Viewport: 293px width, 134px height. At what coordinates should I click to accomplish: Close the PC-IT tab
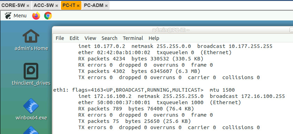tap(78, 6)
